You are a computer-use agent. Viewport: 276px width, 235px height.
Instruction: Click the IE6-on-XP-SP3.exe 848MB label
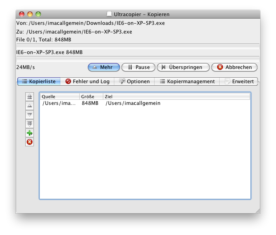[x=49, y=52]
